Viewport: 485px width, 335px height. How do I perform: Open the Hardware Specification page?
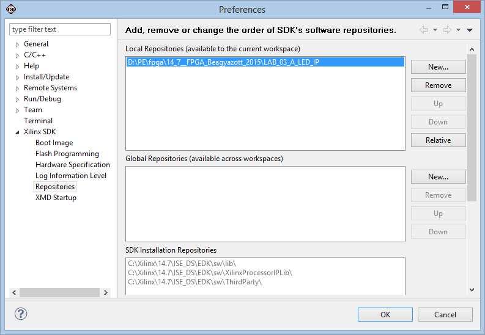tap(73, 165)
